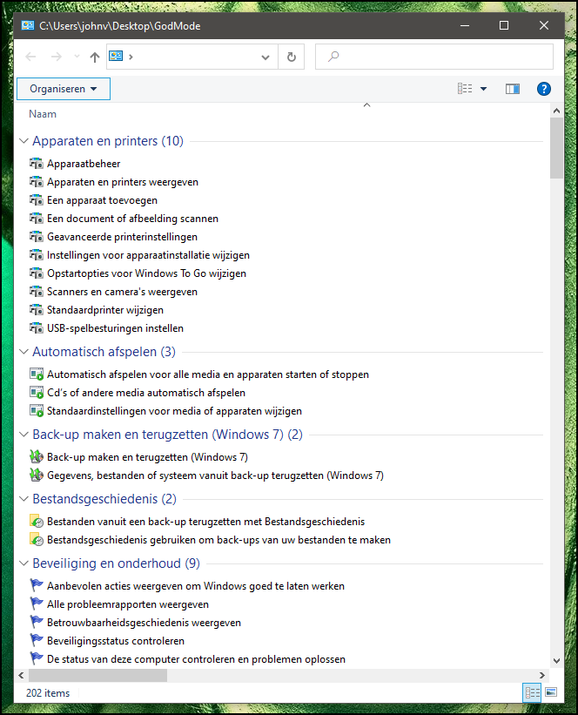Click Back-up maken en terugzetten (Windows 7) (2) header
This screenshot has width=578, height=715.
167,434
